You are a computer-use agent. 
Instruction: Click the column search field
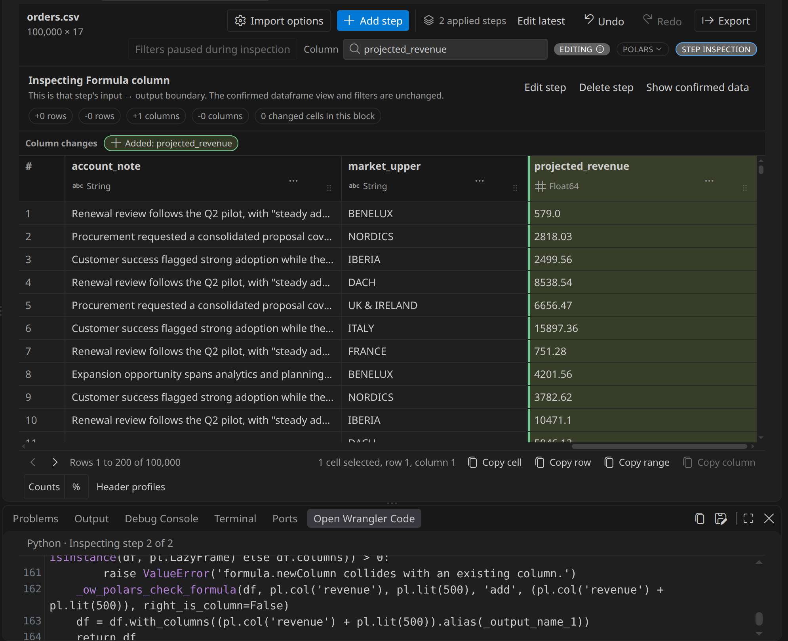[x=445, y=49]
